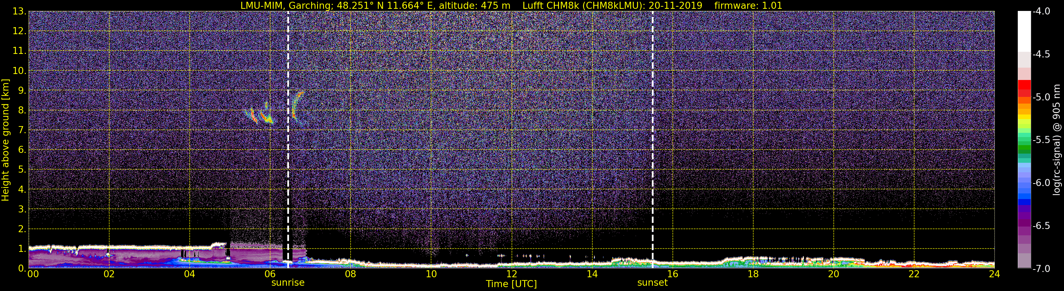This screenshot has width=1064, height=291.
Task: Click the '24' tick label on the time axis
Action: 994,274
